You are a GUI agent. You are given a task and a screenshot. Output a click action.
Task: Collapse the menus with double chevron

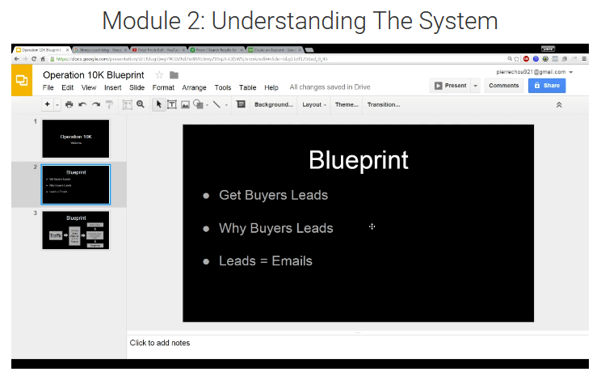(559, 105)
